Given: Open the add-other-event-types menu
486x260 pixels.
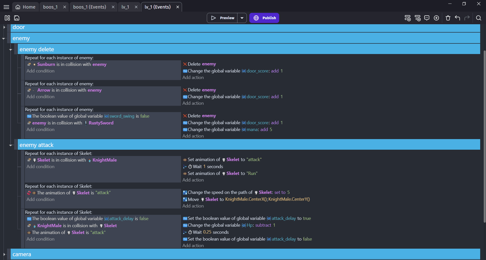Looking at the screenshot, I should [x=436, y=18].
